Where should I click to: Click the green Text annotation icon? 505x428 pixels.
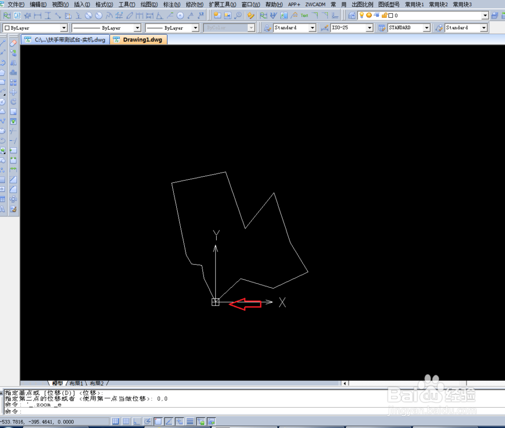305,16
